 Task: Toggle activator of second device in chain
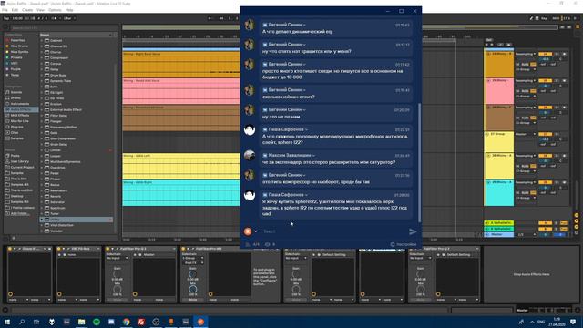click(x=58, y=249)
